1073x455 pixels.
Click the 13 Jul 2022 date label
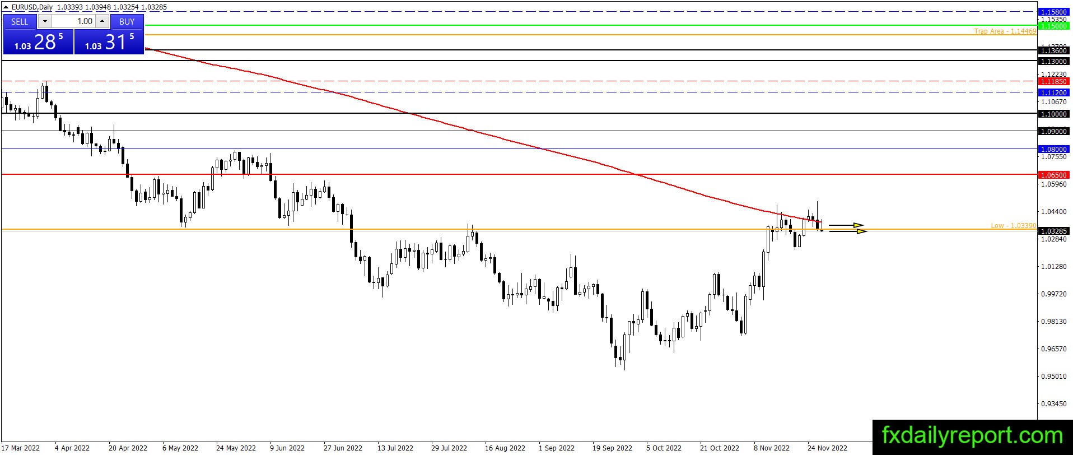[x=395, y=448]
